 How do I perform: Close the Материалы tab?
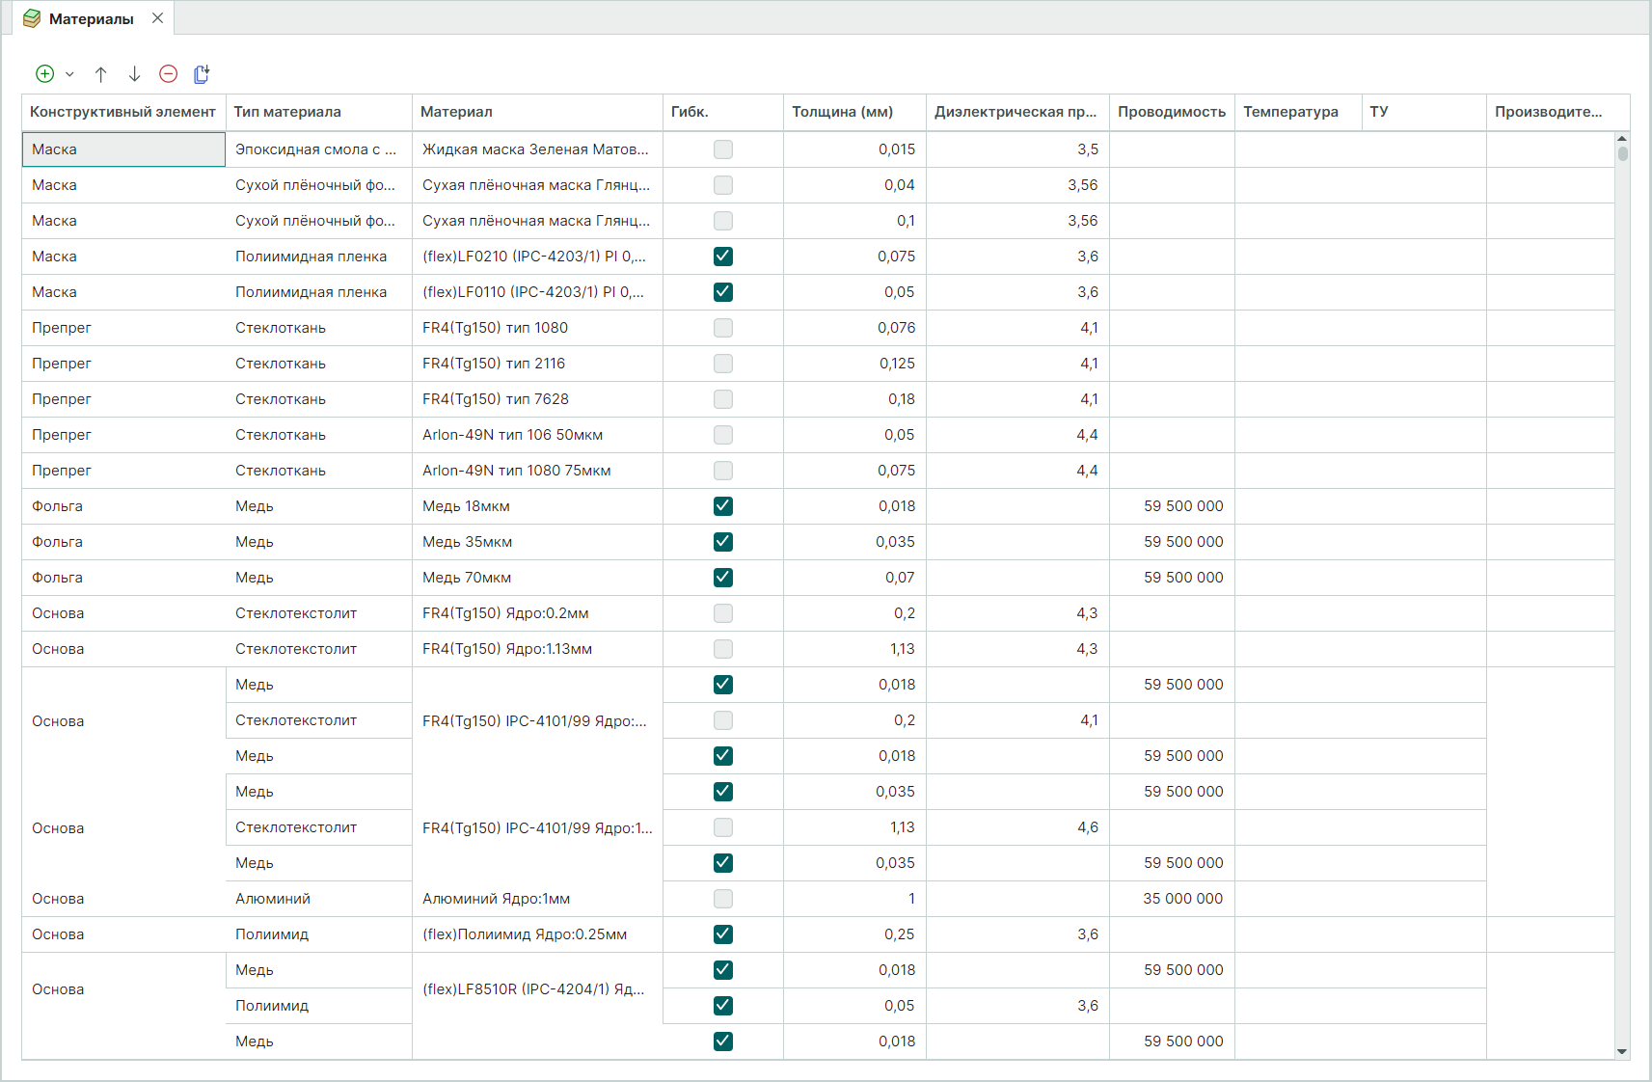coord(158,18)
